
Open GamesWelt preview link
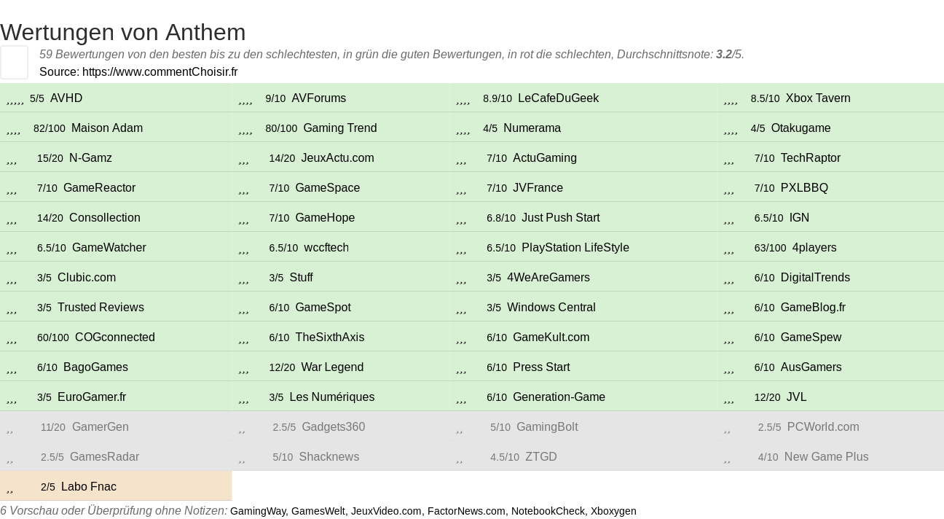318,512
